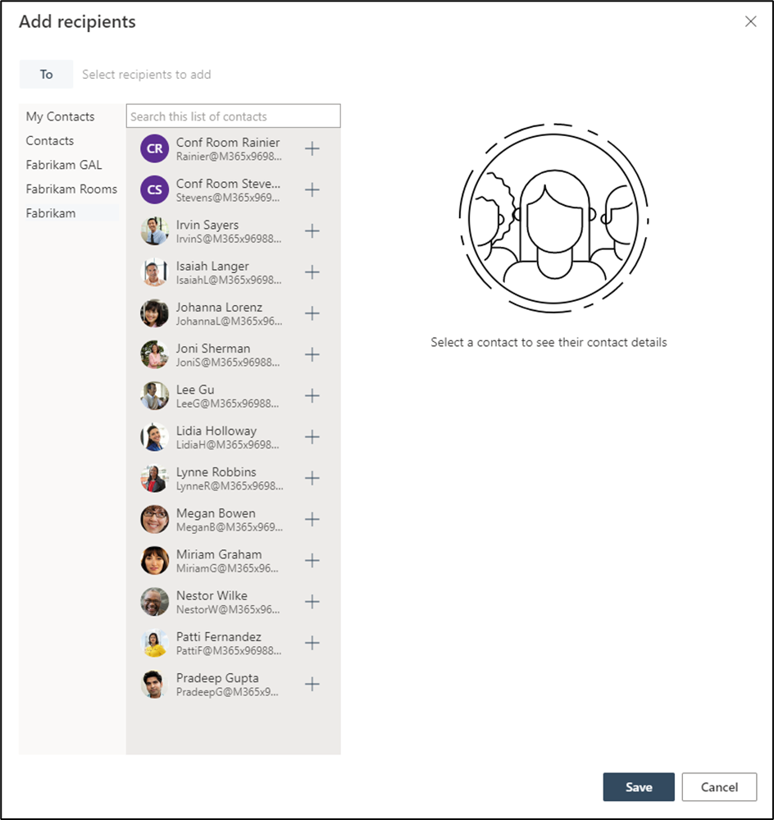This screenshot has height=820, width=774.
Task: Click Lee Gu's profile photo
Action: [154, 396]
